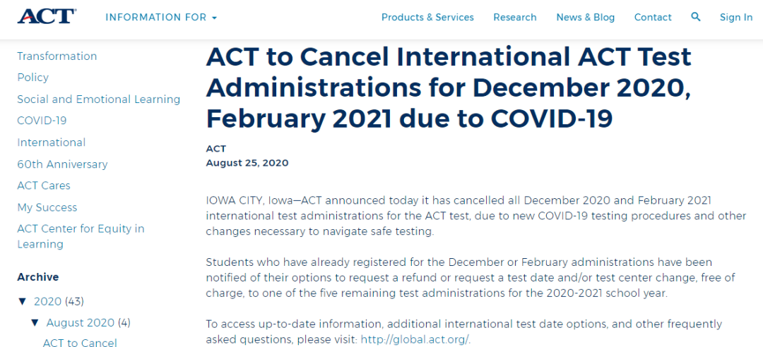This screenshot has height=347, width=763.
Task: Open the search magnifier icon
Action: 696,17
